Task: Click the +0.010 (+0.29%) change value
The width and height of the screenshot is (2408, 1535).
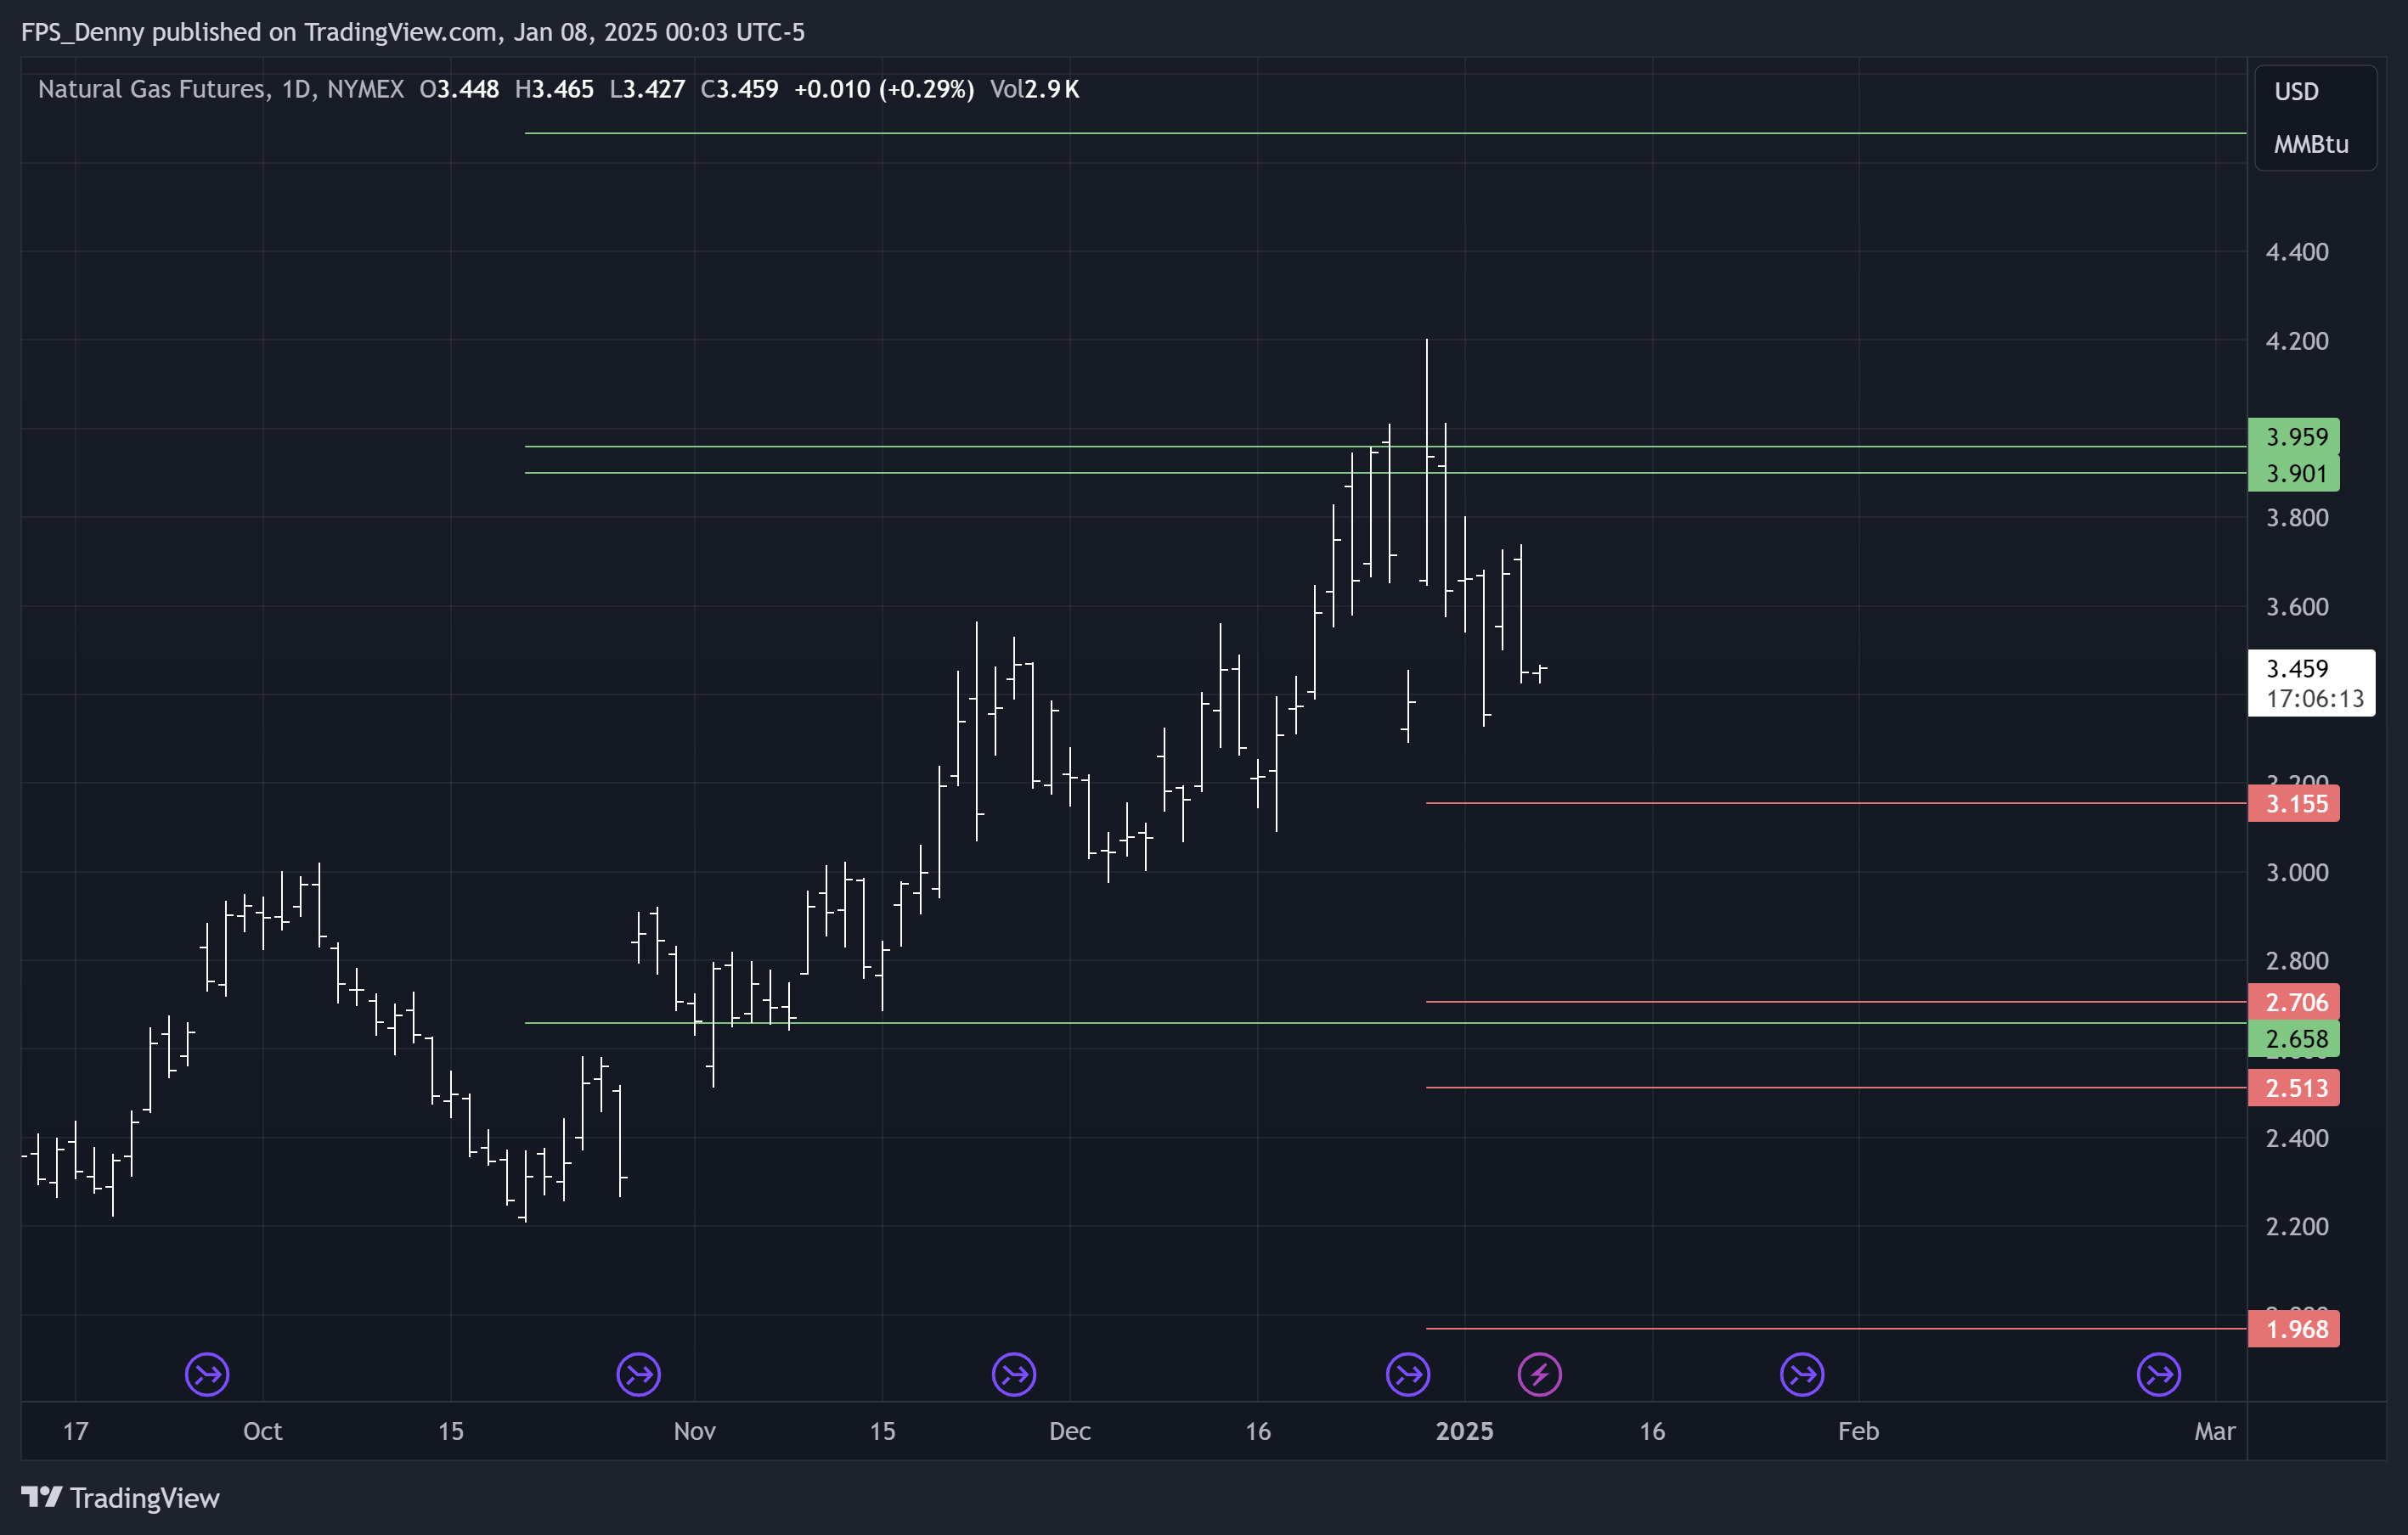Action: point(884,89)
